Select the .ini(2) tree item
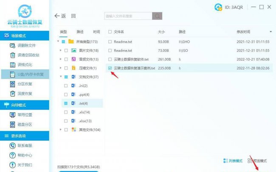The height and width of the screenshot is (172, 276). coord(83,86)
